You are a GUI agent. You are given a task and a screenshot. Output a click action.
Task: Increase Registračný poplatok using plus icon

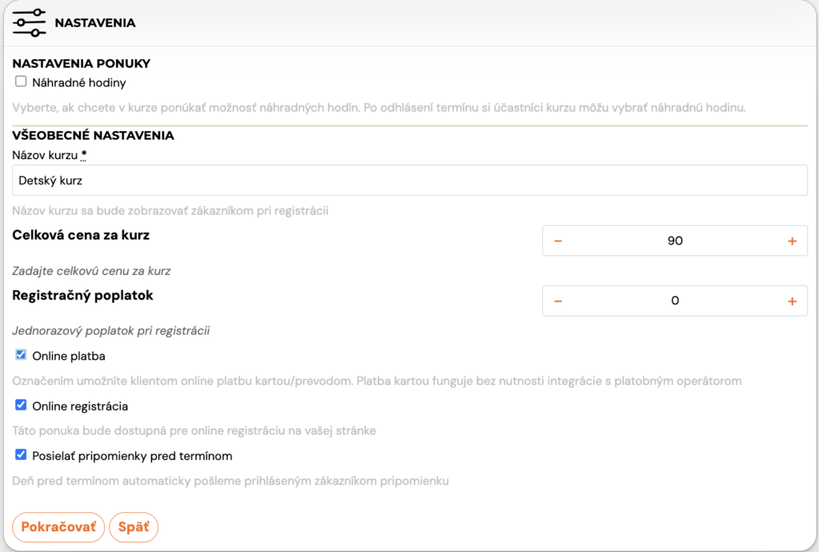[792, 301]
